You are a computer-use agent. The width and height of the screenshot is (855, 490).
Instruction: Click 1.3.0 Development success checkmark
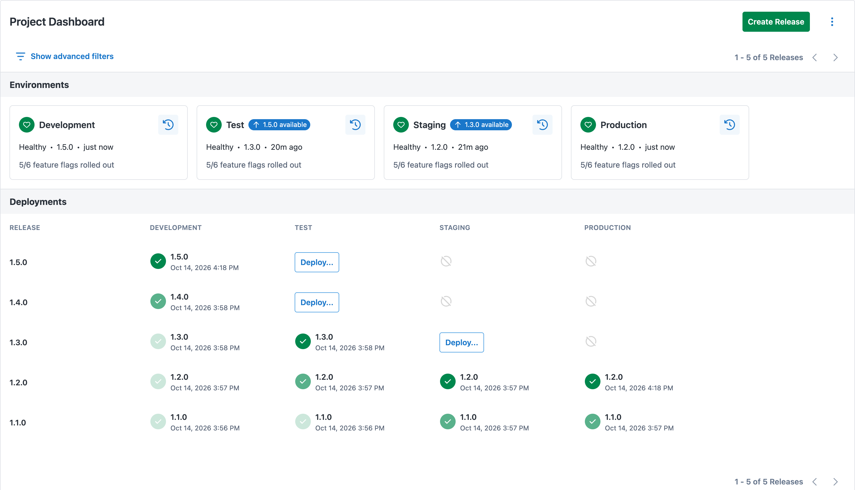click(x=158, y=341)
